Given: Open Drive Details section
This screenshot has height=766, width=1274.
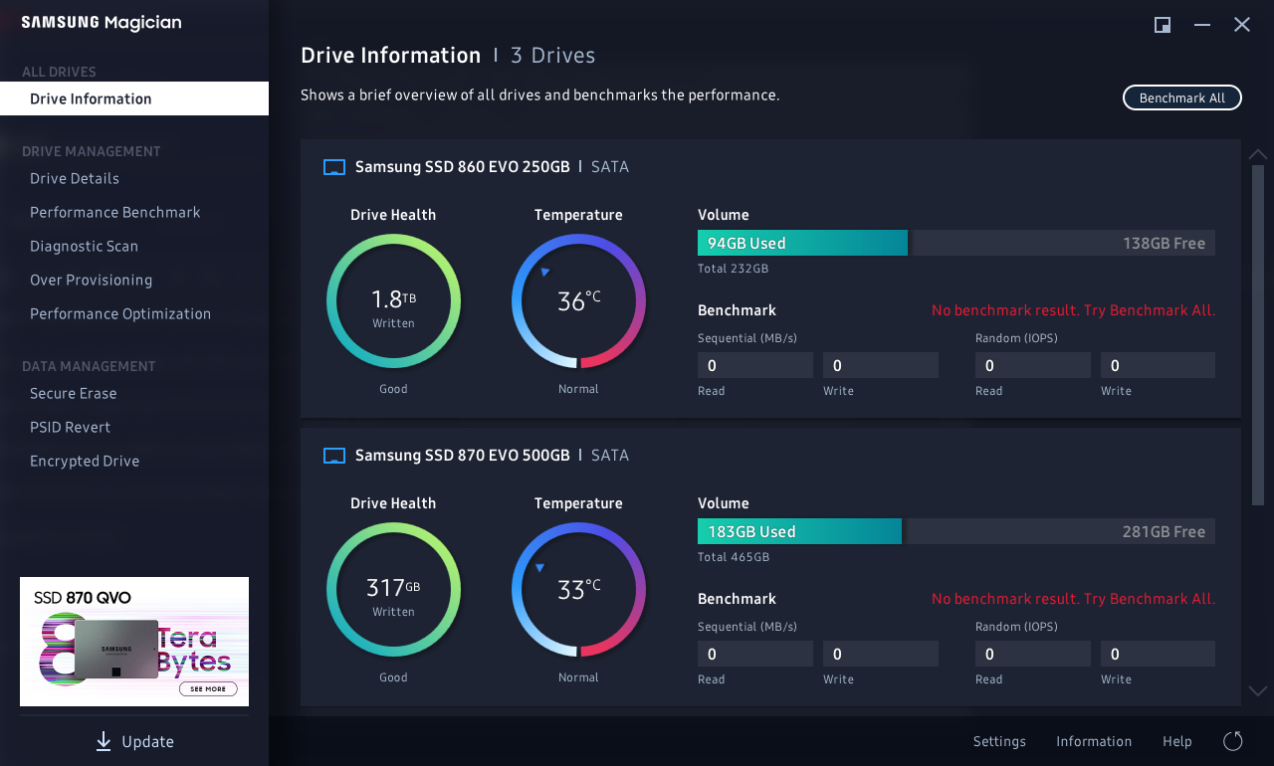Looking at the screenshot, I should coord(75,179).
